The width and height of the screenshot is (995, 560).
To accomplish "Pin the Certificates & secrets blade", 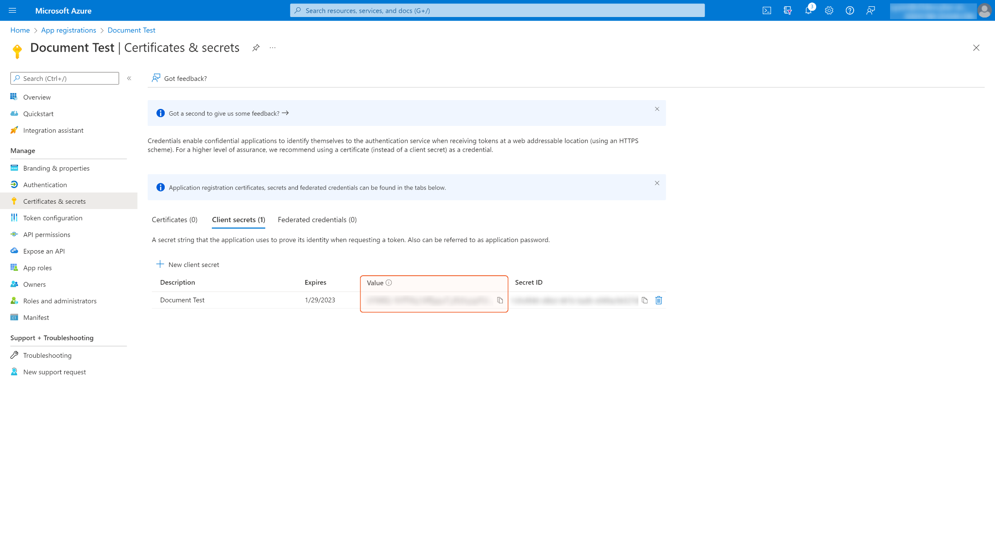I will click(x=256, y=48).
